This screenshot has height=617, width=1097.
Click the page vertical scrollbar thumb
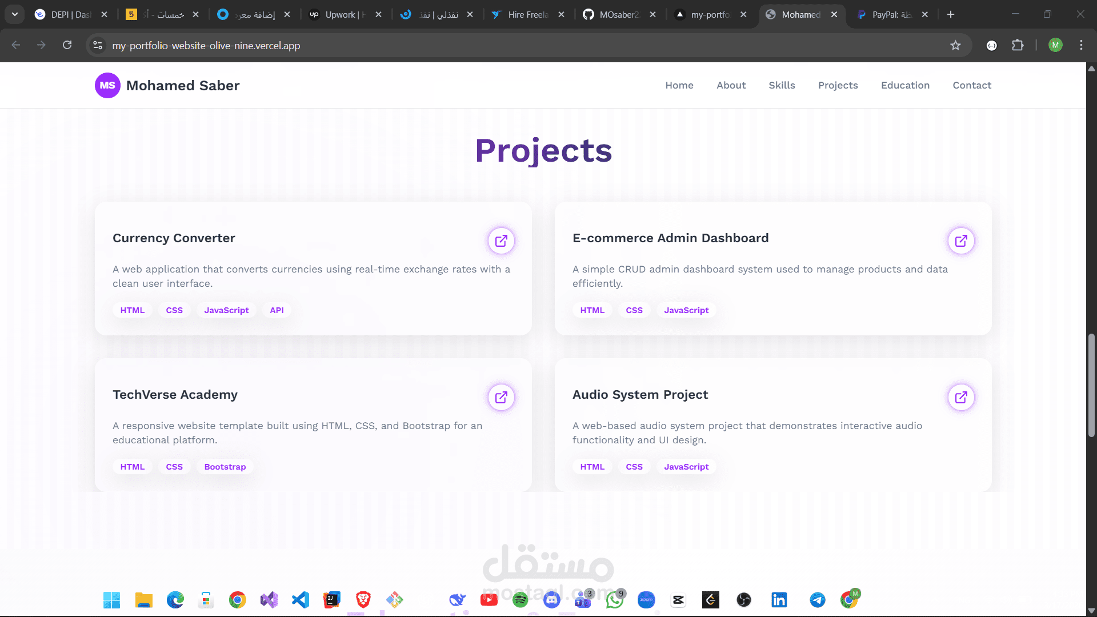click(1091, 386)
